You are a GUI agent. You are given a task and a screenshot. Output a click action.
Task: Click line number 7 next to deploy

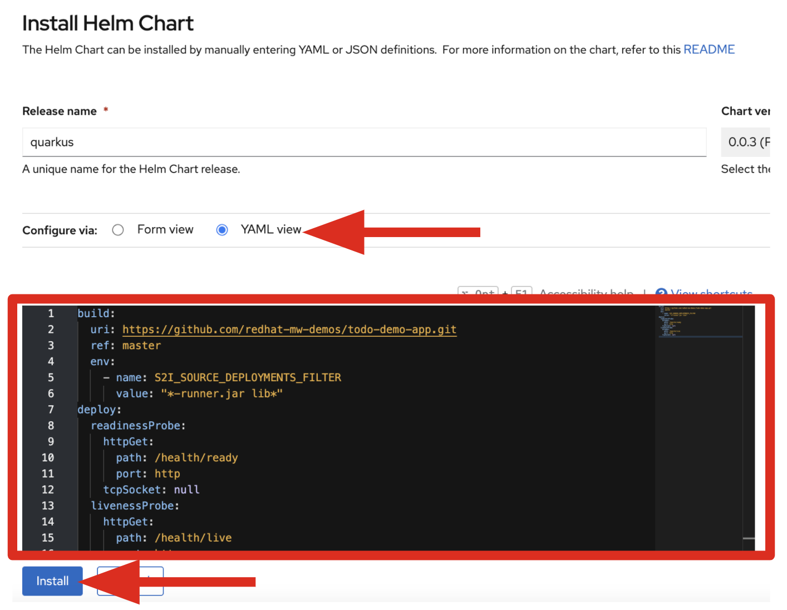(50, 409)
